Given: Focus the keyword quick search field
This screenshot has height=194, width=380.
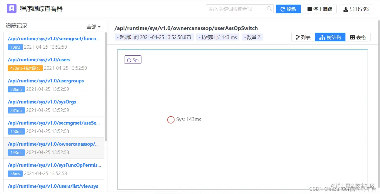Looking at the screenshot, I should (240, 9).
